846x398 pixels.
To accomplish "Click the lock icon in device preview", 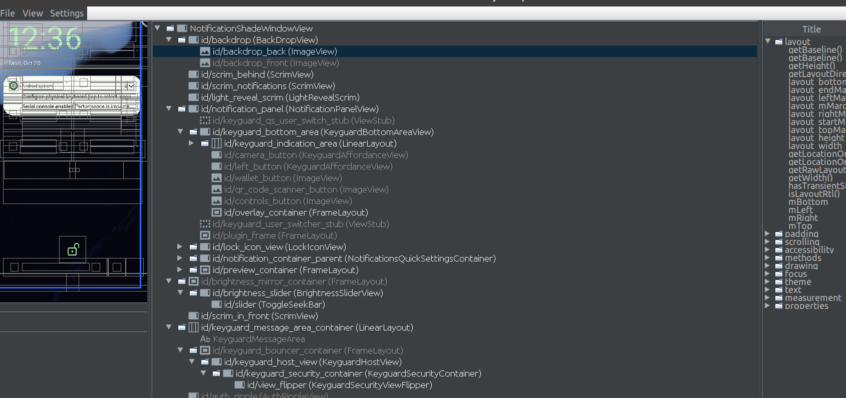I will tap(73, 249).
